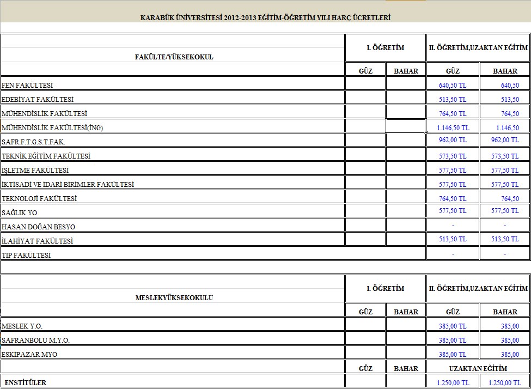
Task: Select BAHAR 577,50 TL in İKTİSADİ VE İDARİ row
Action: coord(505,185)
